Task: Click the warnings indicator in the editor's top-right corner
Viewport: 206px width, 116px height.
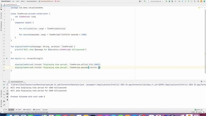Action: (200, 8)
